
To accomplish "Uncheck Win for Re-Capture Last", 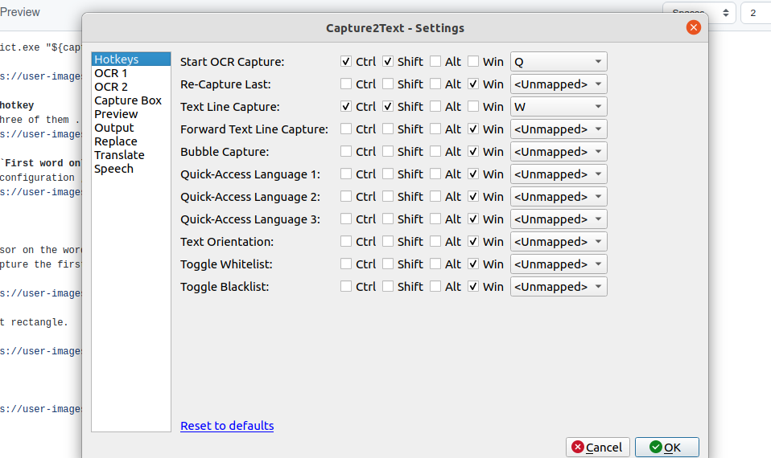I will pyautogui.click(x=473, y=84).
